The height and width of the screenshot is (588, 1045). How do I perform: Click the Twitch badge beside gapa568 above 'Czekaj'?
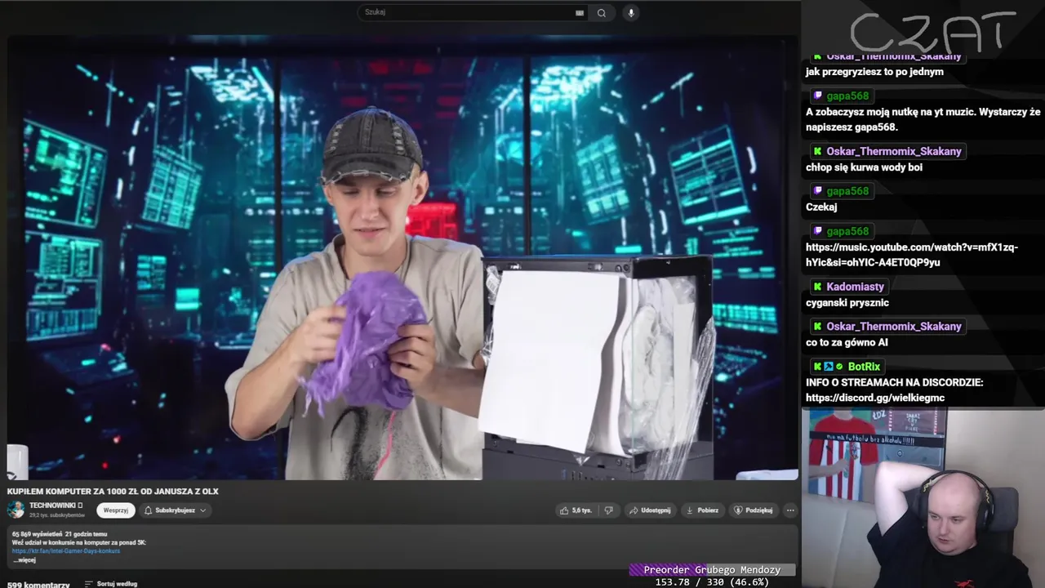(x=817, y=191)
